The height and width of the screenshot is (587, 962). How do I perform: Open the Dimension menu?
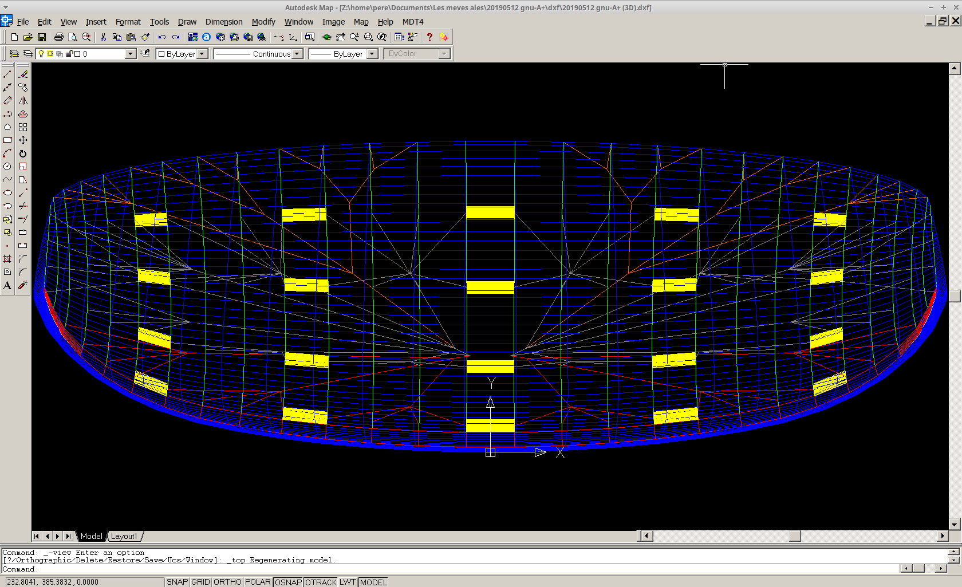224,22
